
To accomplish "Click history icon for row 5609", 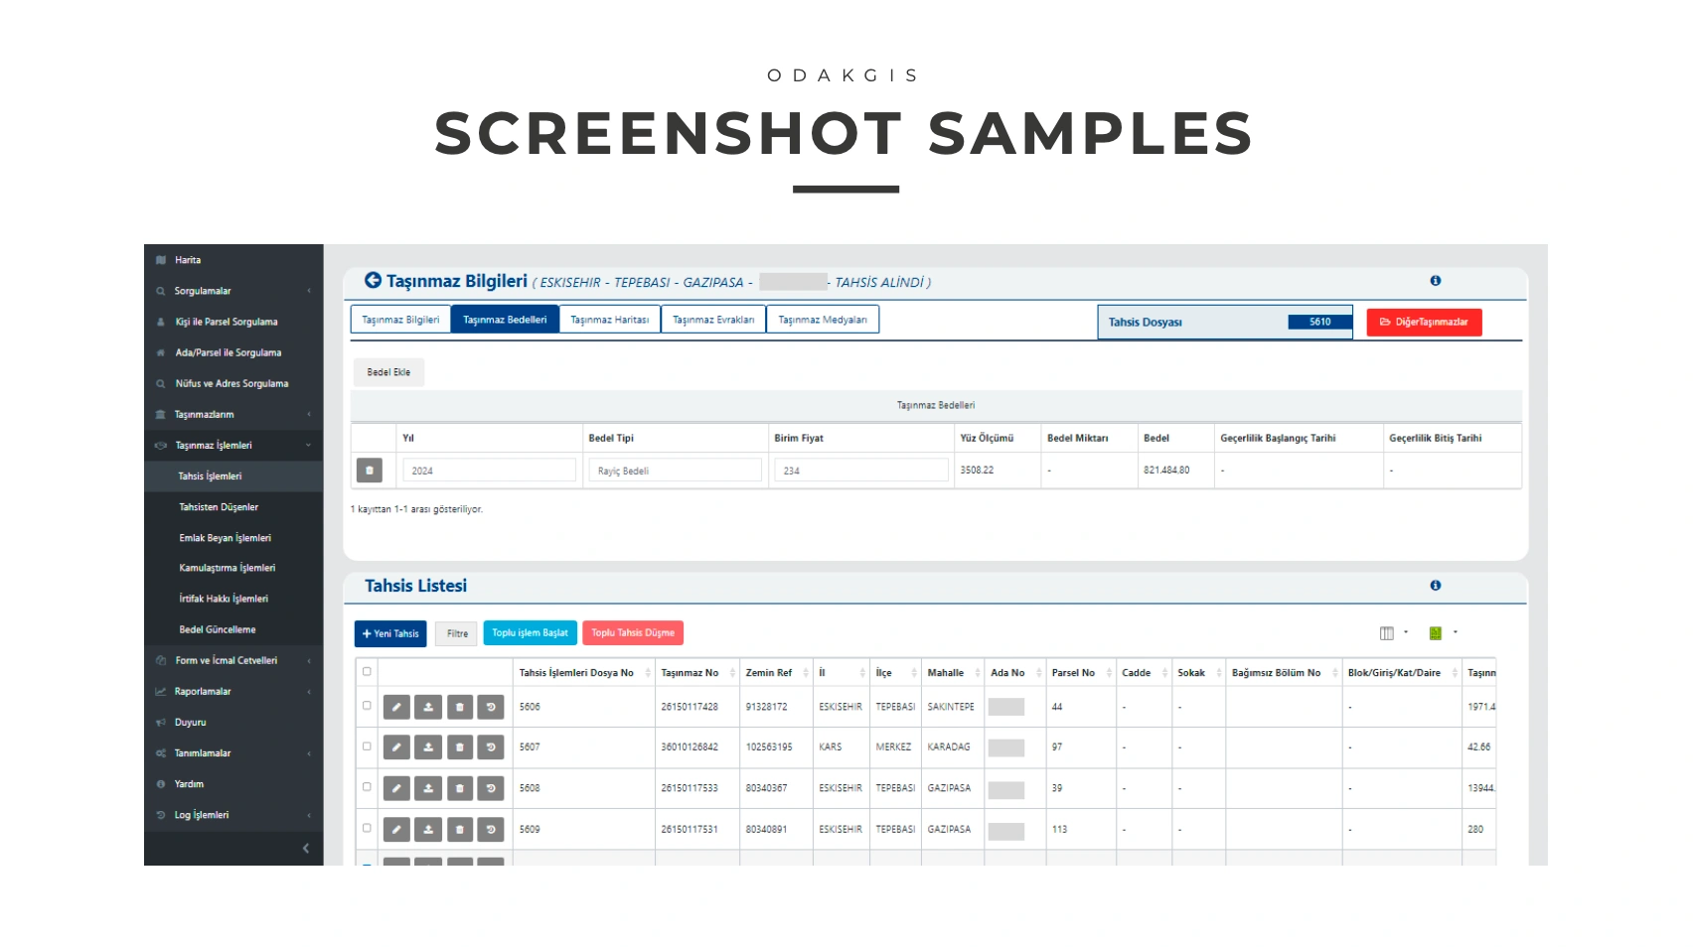I will pos(491,829).
